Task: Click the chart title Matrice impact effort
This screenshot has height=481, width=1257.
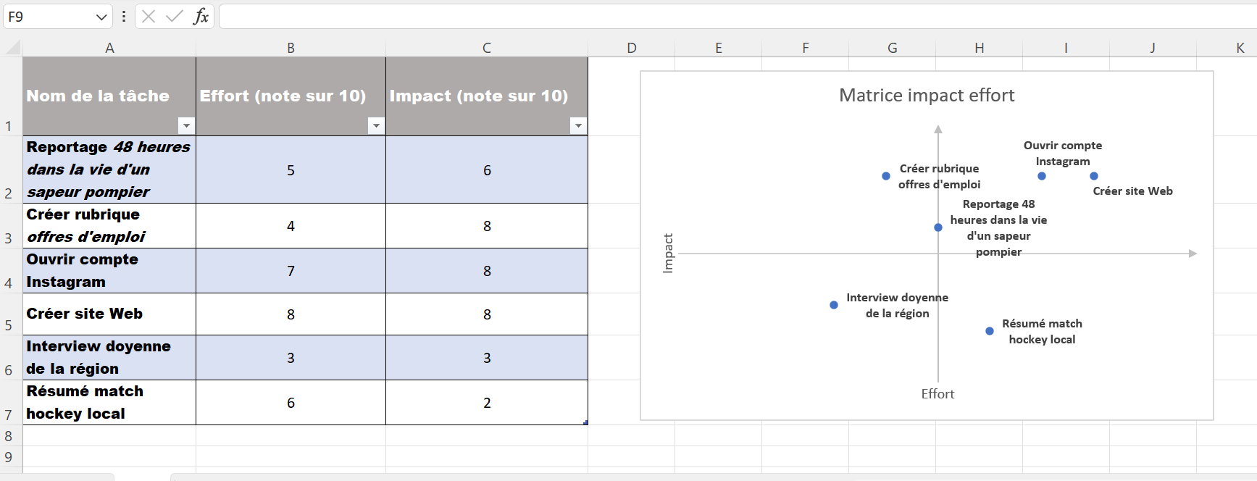Action: click(927, 96)
